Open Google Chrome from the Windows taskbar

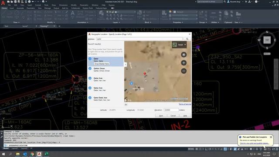click(32, 154)
